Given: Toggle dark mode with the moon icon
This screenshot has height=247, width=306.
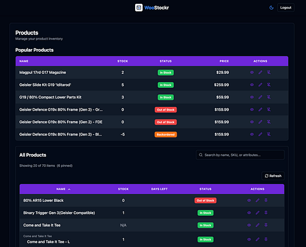Looking at the screenshot, I should pos(272,8).
